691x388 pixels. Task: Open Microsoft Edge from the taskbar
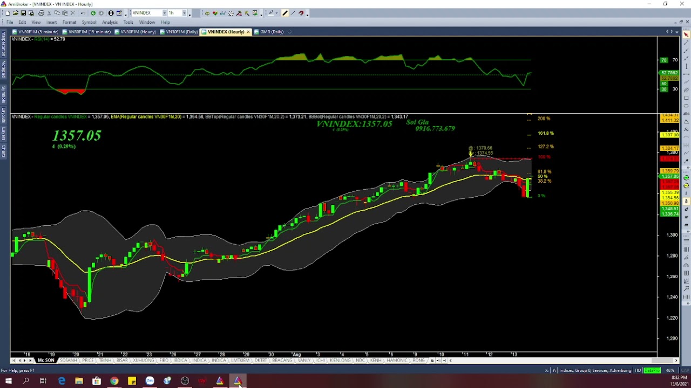[62, 381]
